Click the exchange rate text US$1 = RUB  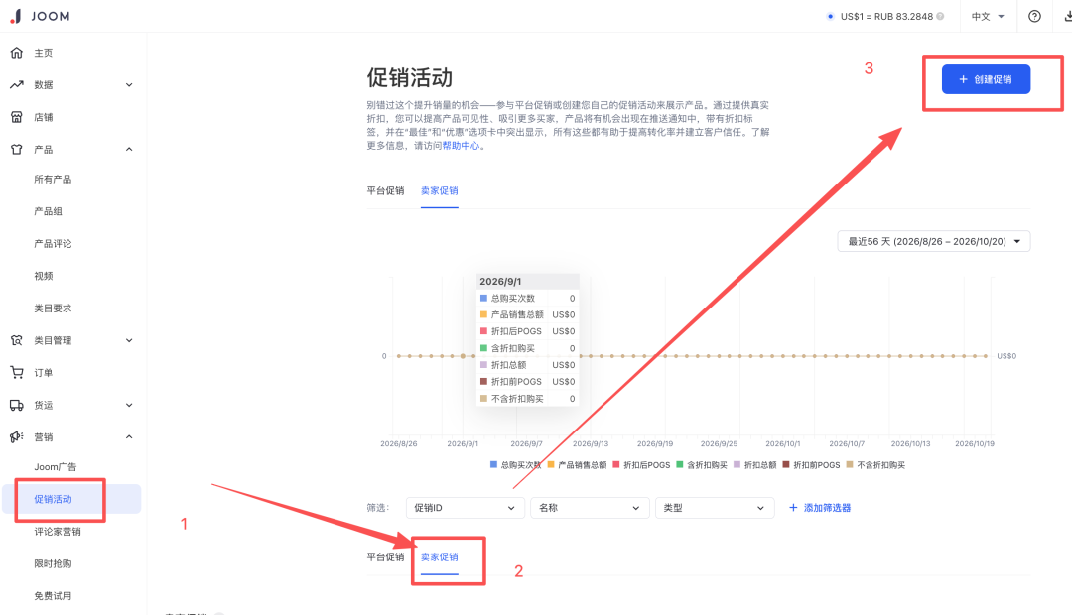886,16
